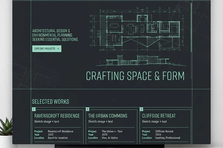Select the number 2 card badge

coord(87,109)
